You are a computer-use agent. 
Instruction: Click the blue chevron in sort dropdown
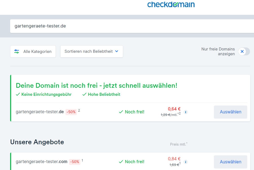(x=117, y=51)
